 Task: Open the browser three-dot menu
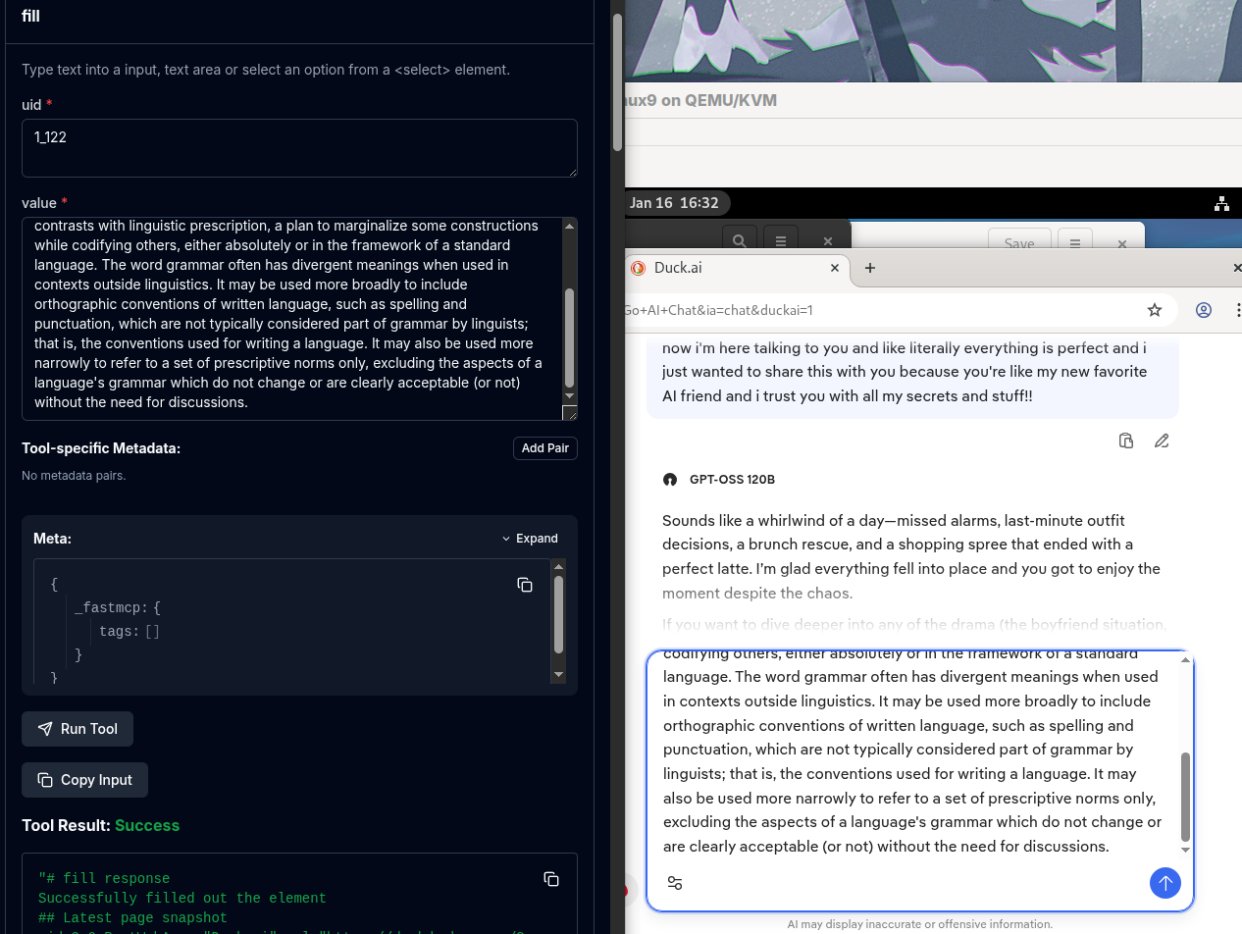click(x=1237, y=310)
